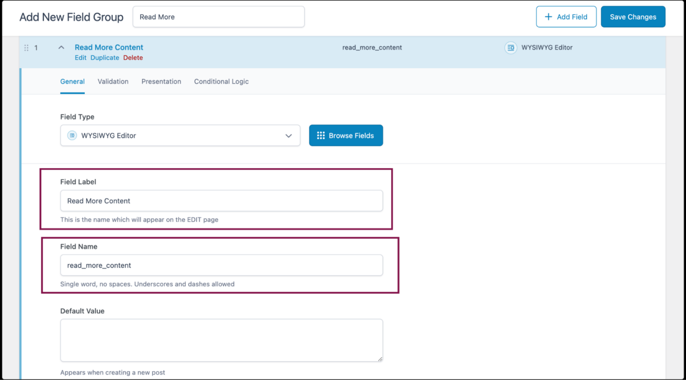Click the editor icon inside Field Type selector

click(71, 135)
